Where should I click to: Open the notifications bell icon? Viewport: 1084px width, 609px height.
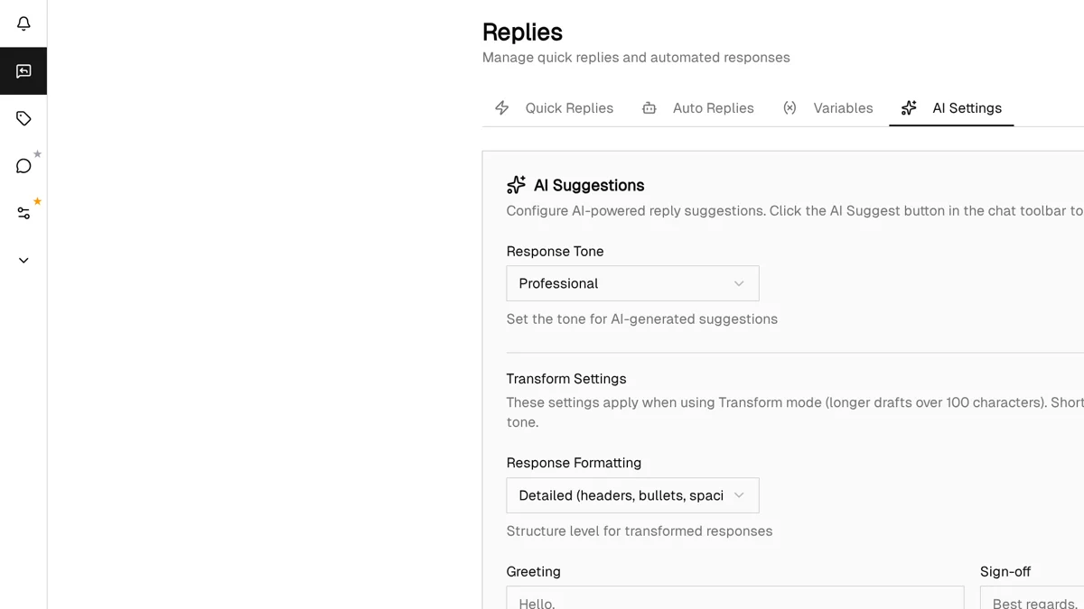pos(23,23)
